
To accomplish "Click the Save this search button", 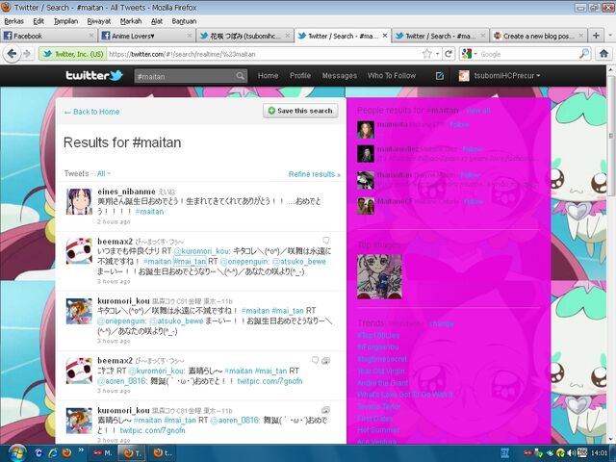I will tap(300, 111).
